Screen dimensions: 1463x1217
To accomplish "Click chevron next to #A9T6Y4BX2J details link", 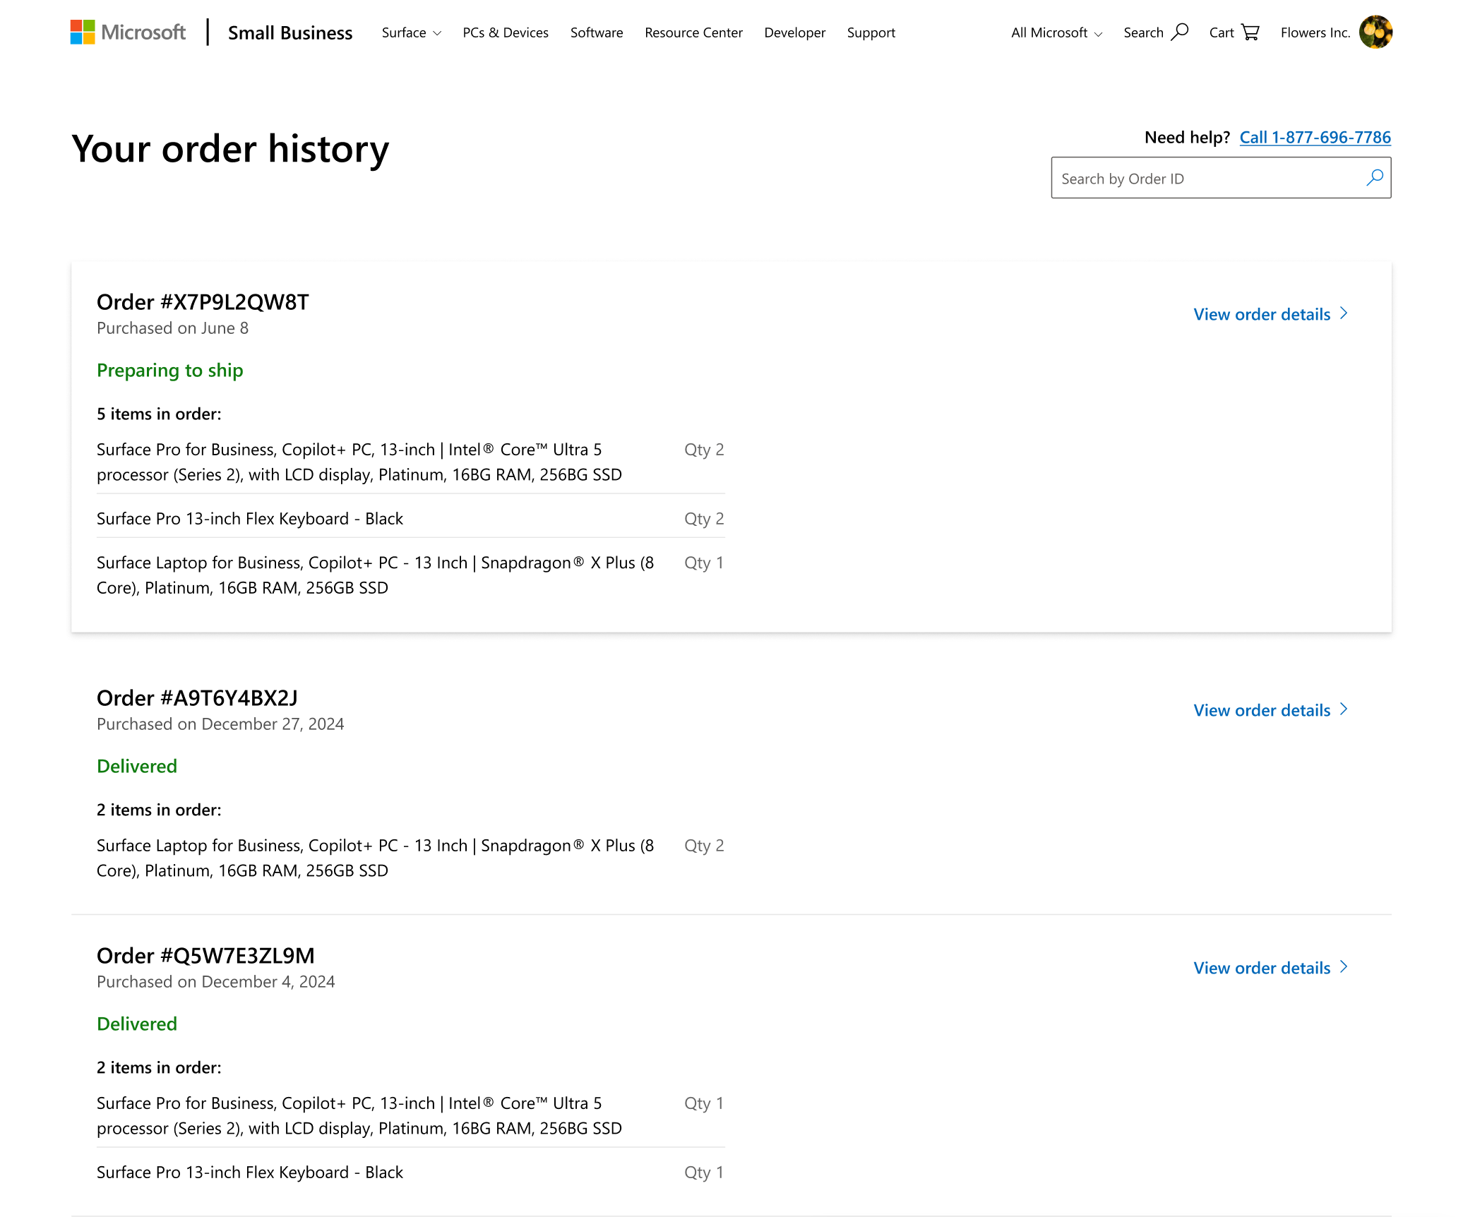I will (1344, 709).
